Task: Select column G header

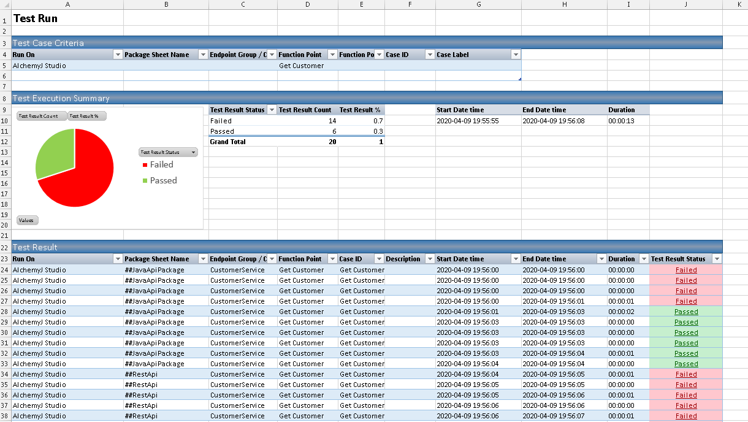Action: [x=478, y=4]
